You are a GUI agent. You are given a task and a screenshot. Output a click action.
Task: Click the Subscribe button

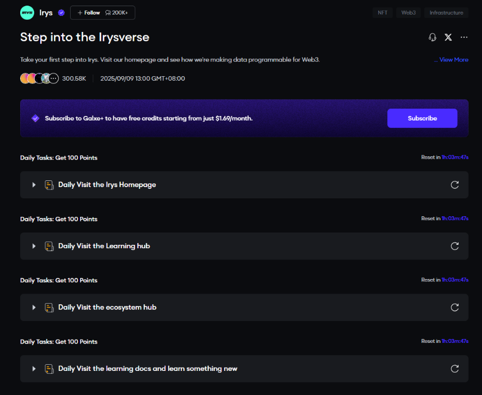(x=422, y=118)
